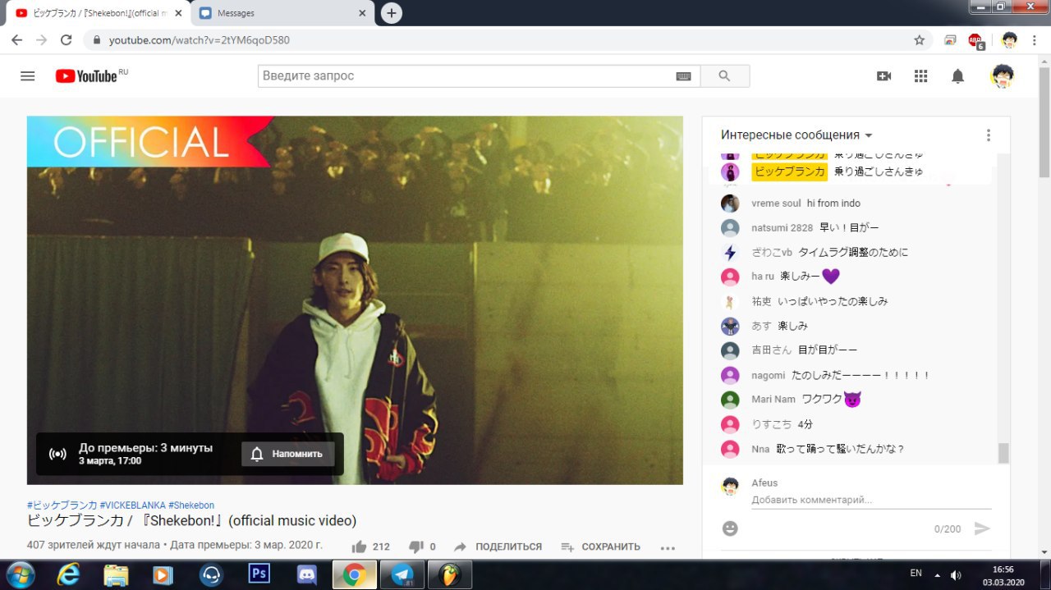
Task: Click the video title Shekebon! text
Action: pyautogui.click(x=191, y=521)
